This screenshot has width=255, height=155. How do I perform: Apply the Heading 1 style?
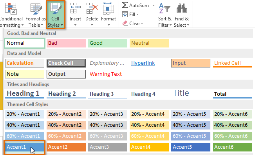point(25,94)
